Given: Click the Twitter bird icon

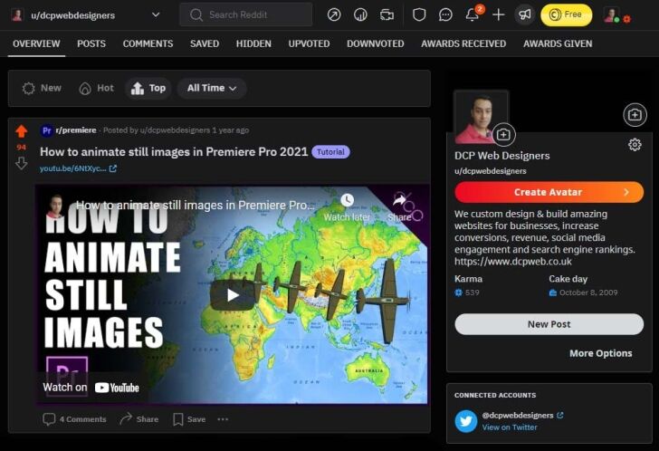Looking at the screenshot, I should tap(465, 421).
